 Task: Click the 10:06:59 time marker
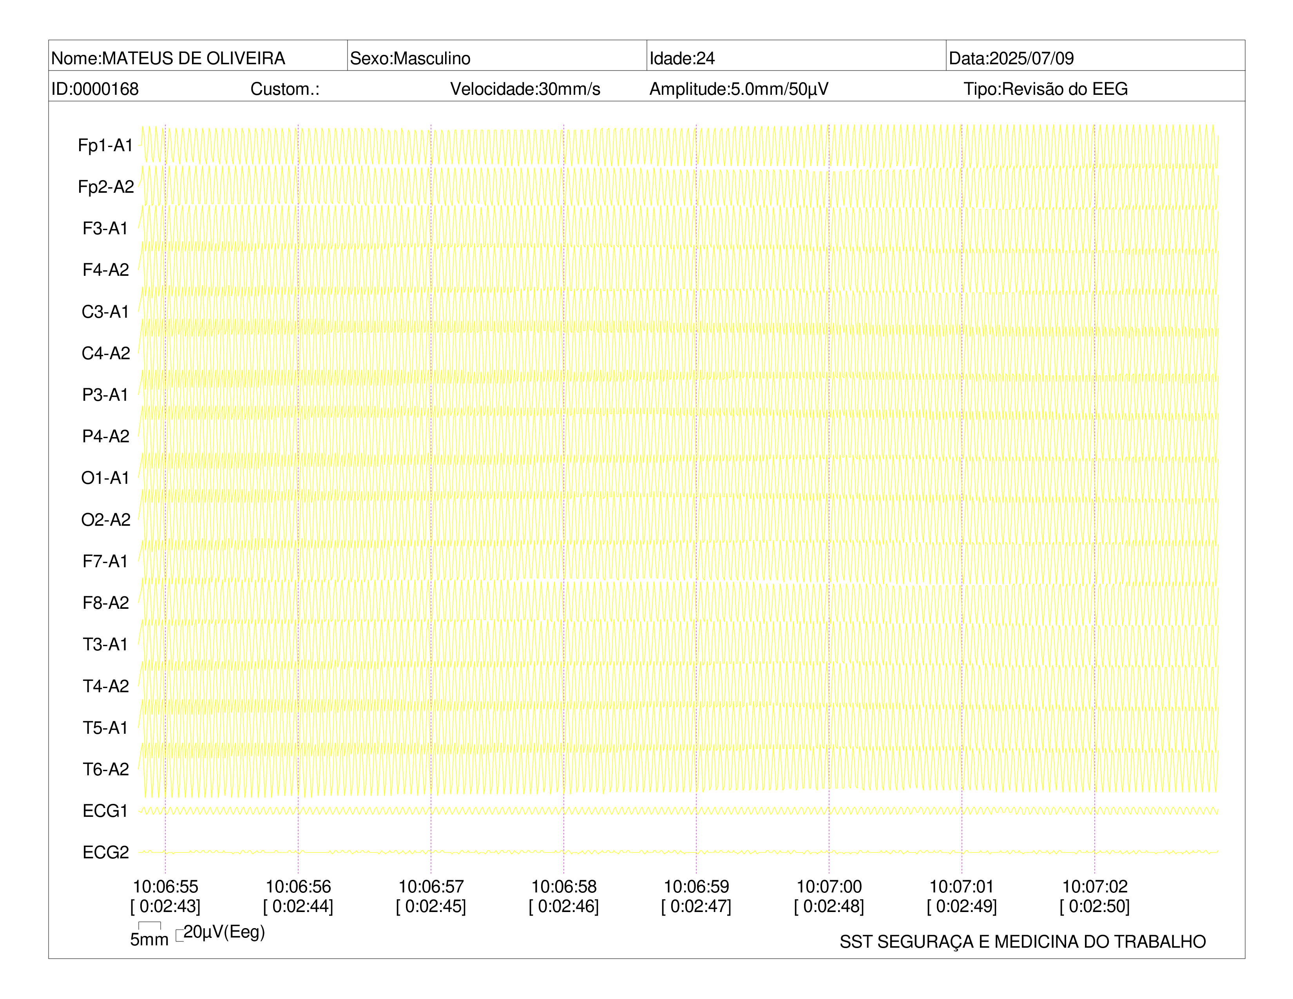click(696, 887)
